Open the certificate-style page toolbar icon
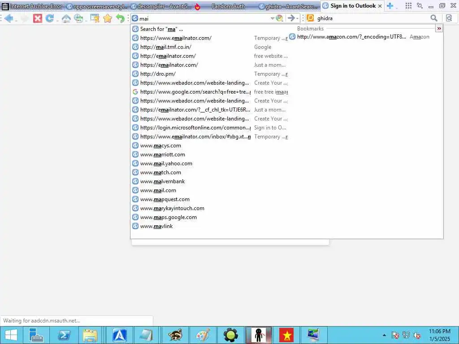The width and height of the screenshot is (459, 344). [95, 18]
